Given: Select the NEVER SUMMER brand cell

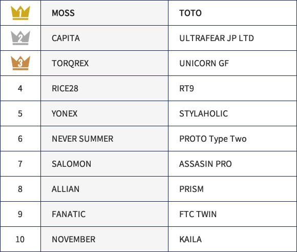Looking at the screenshot, I should [x=104, y=139].
